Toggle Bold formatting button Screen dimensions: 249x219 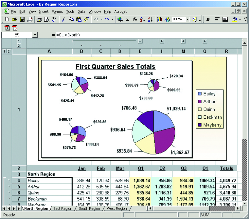click(208, 19)
